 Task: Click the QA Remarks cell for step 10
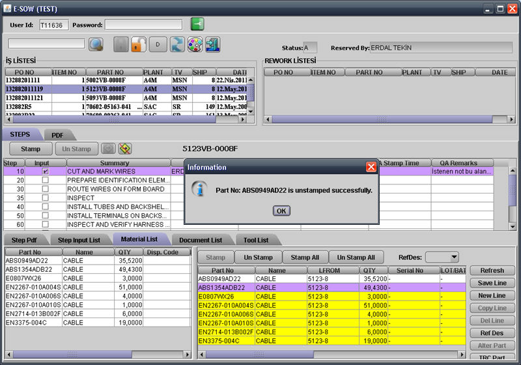pos(462,171)
